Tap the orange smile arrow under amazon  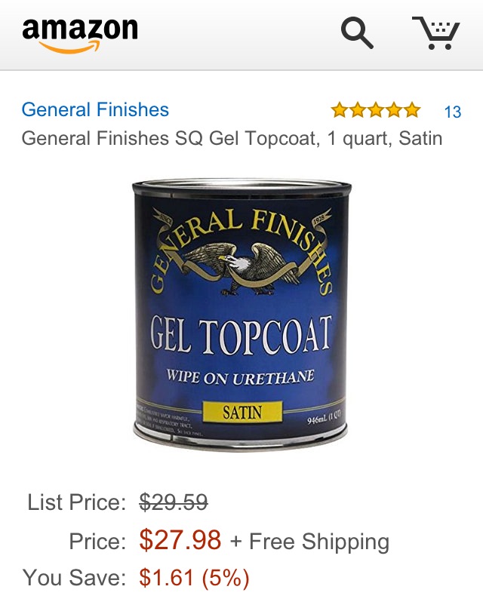point(69,47)
